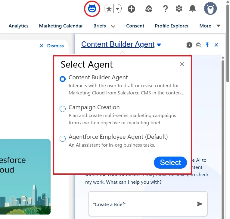This screenshot has width=230, height=219.
Task: Open the Agentforce assistant icon in header
Action: (x=92, y=9)
